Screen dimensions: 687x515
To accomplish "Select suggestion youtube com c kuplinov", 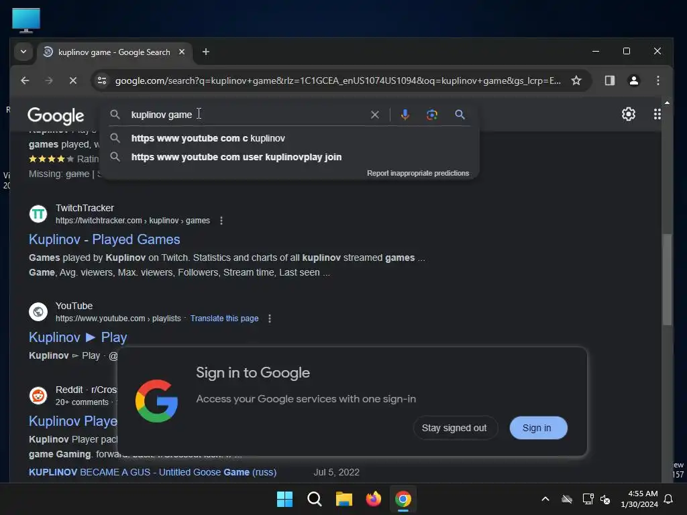I will click(291, 138).
